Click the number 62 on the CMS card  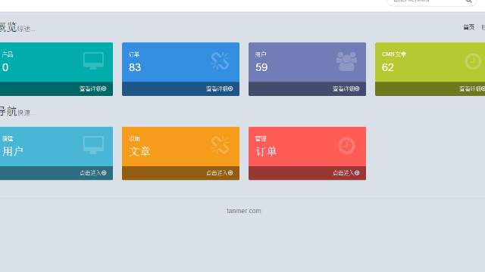[388, 67]
